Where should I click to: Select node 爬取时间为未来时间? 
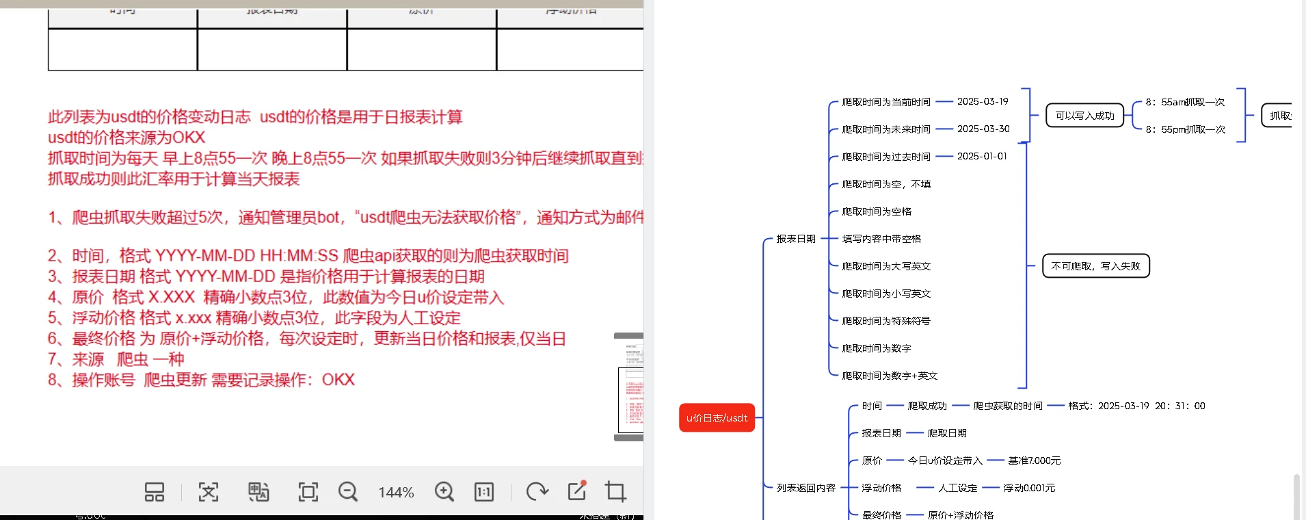coord(886,129)
